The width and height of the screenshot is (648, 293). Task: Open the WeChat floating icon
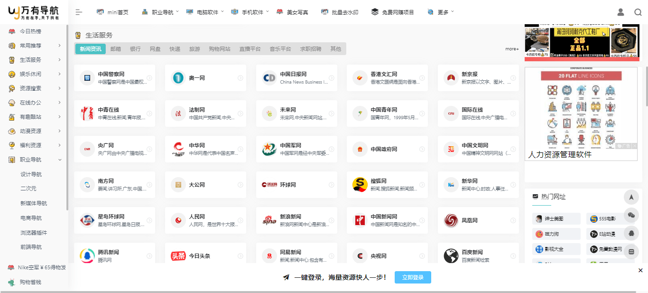(x=631, y=215)
